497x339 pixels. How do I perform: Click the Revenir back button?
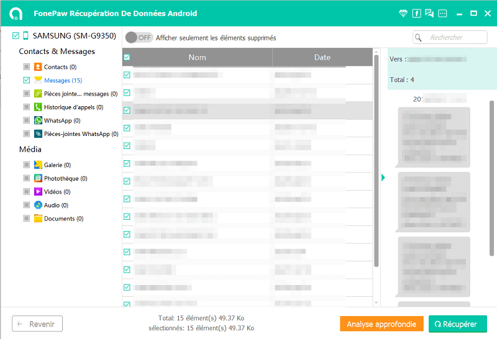tap(37, 324)
